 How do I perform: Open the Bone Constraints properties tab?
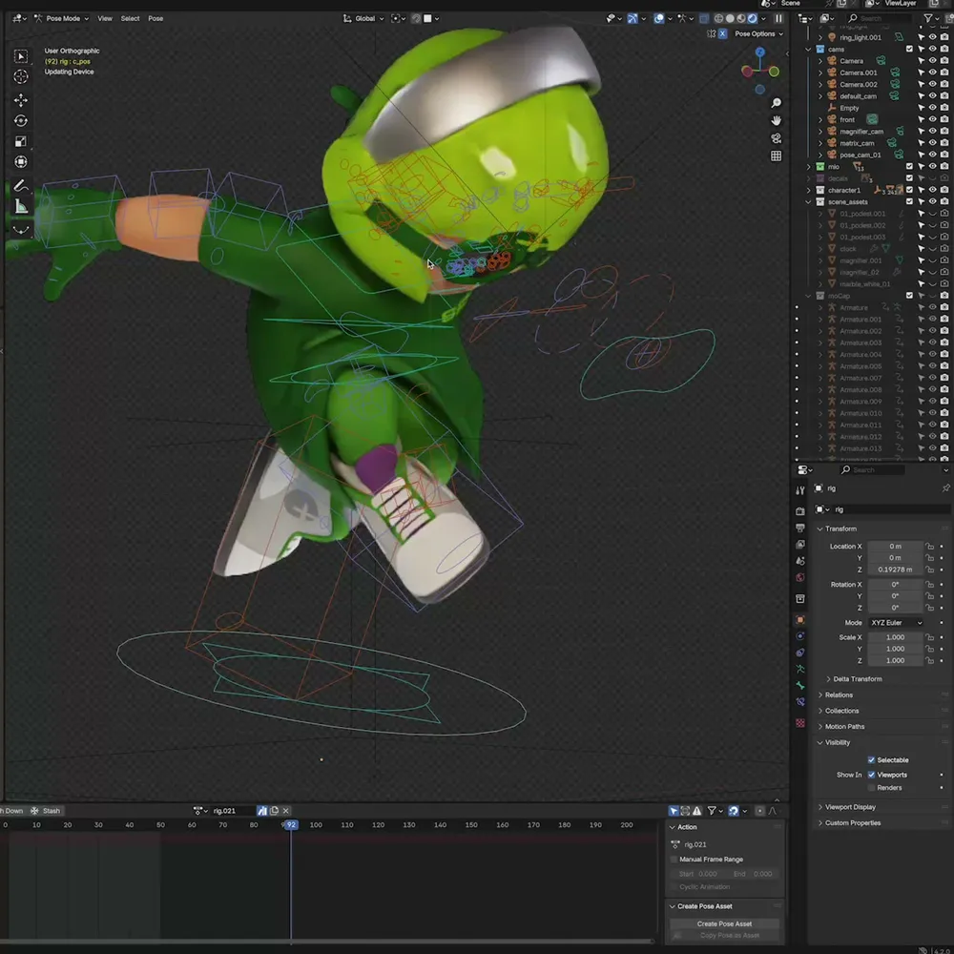800,701
